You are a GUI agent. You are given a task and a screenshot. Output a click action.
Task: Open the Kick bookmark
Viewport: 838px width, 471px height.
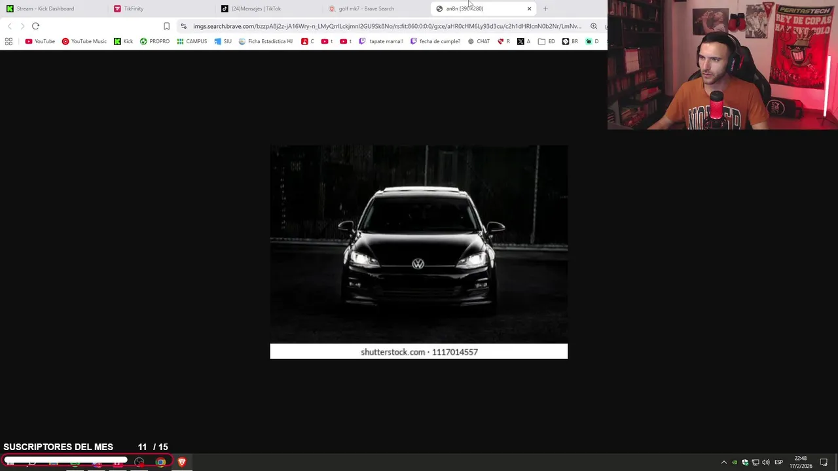coord(123,41)
